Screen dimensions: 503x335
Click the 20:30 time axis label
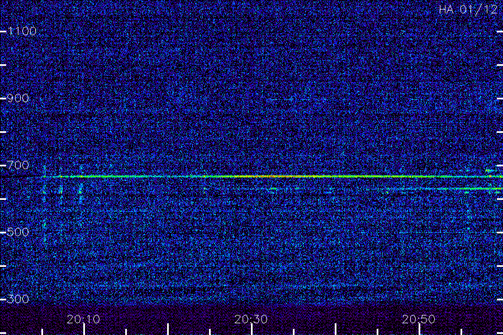click(251, 319)
